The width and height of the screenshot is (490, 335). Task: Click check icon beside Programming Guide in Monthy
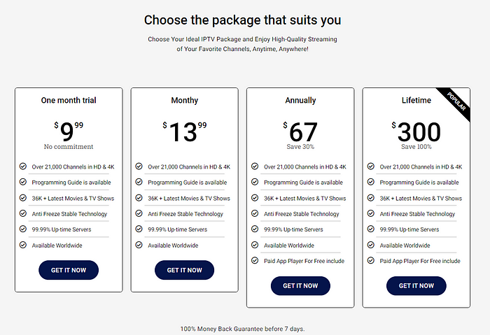click(139, 182)
